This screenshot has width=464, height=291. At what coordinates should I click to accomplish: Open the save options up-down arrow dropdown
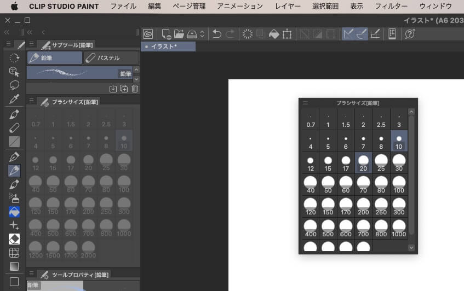tap(202, 34)
